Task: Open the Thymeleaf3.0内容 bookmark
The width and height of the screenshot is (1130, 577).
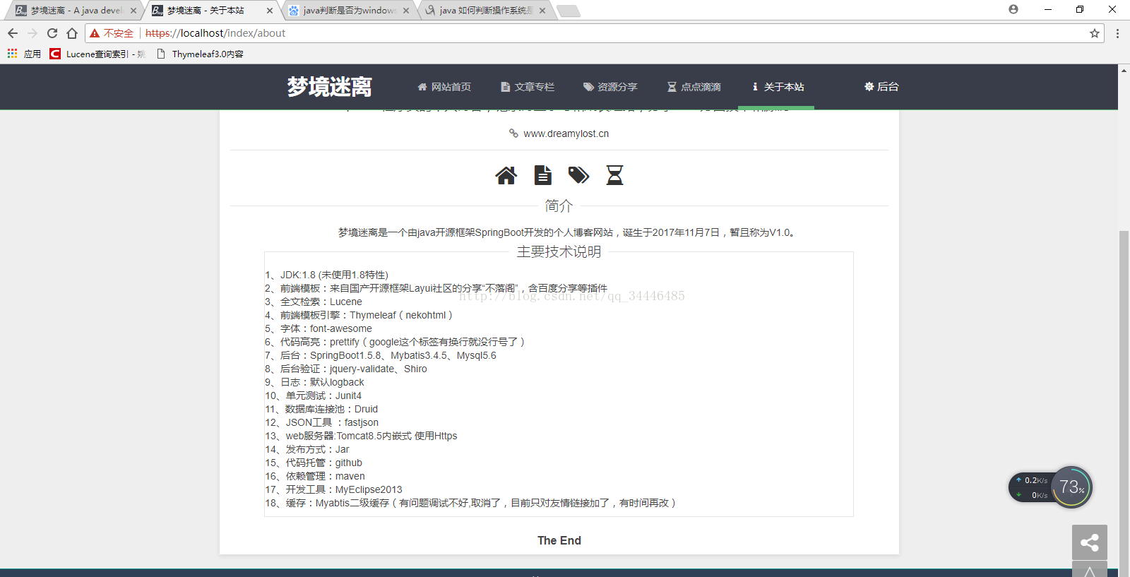Action: pyautogui.click(x=200, y=54)
